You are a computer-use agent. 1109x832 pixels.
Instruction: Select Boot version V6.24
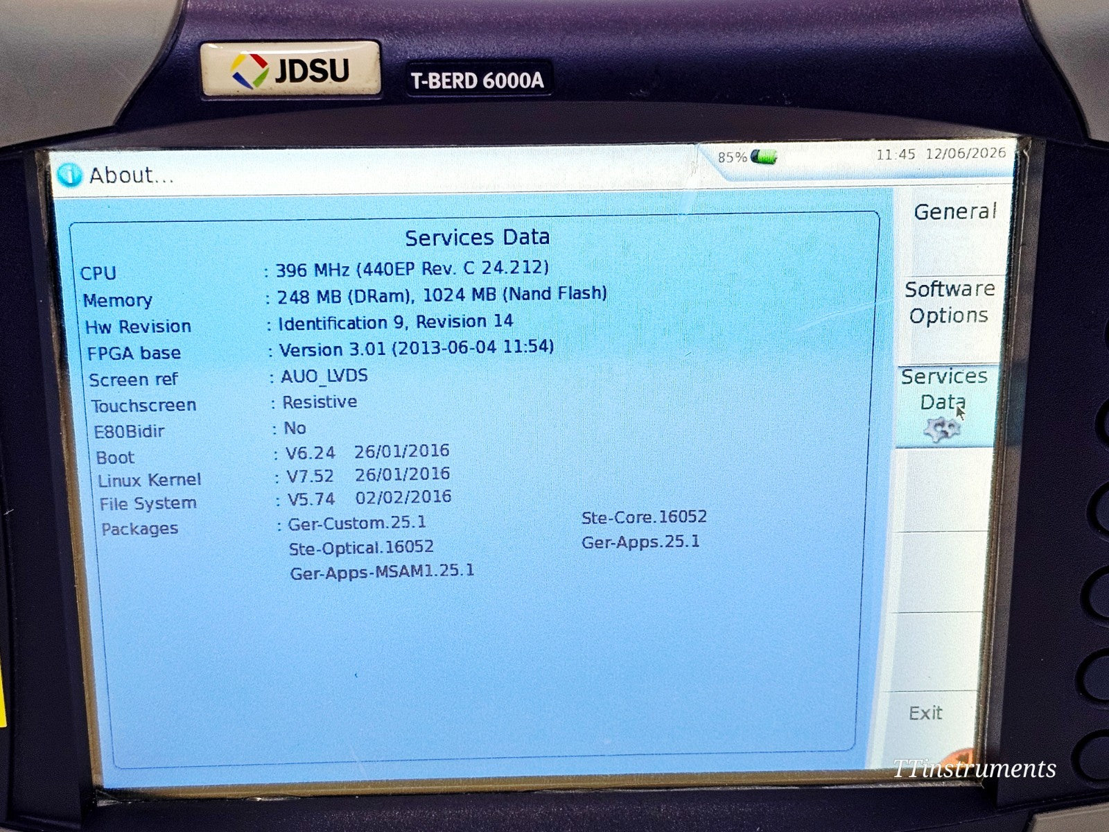[x=311, y=453]
